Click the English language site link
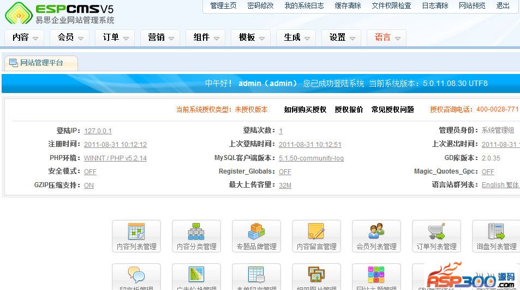The height and width of the screenshot is (290, 520). coord(493,185)
